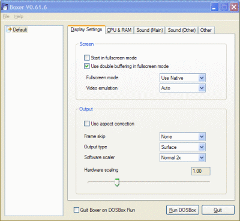240x221 pixels.
Task: Maximize the Boxer window
Action: point(224,7)
